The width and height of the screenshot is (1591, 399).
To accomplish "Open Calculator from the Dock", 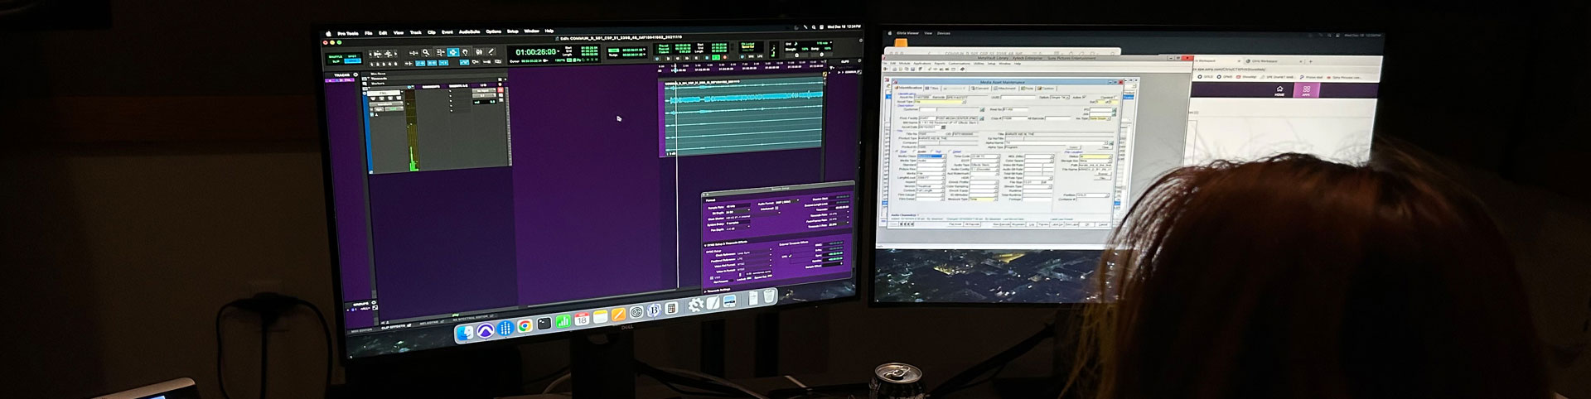I will pos(671,308).
